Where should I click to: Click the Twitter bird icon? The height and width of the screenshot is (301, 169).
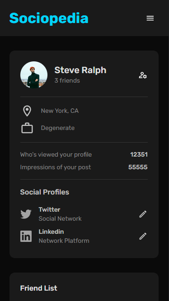pyautogui.click(x=26, y=214)
